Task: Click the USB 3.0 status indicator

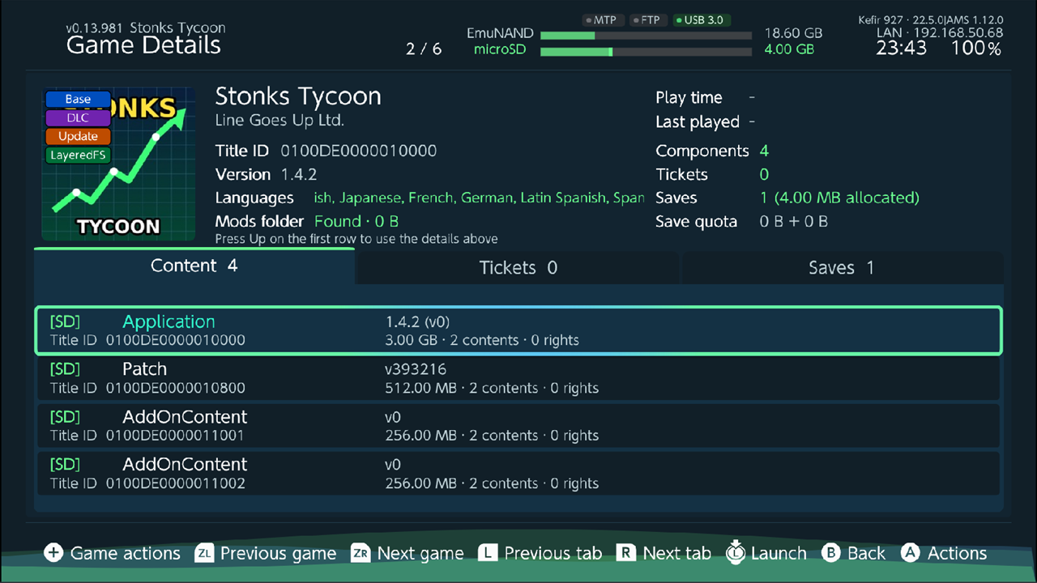Action: click(702, 20)
